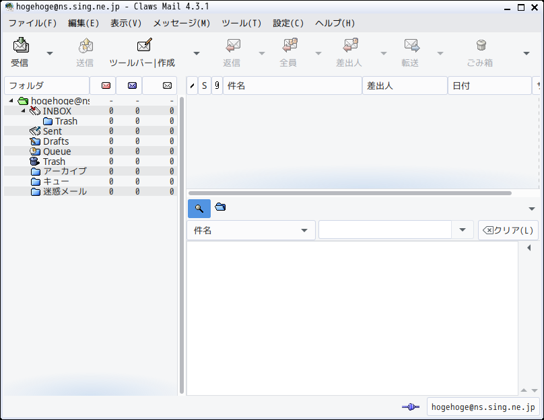
Task: Click the folder pane vertical scrollbar
Action: click(x=182, y=245)
